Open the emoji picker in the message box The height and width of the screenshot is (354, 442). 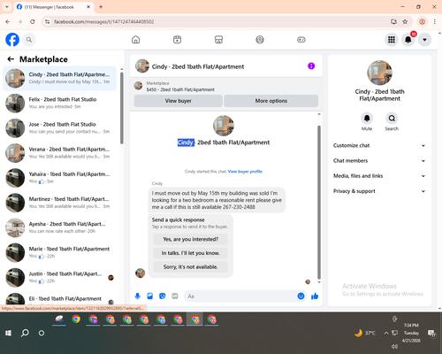(301, 296)
